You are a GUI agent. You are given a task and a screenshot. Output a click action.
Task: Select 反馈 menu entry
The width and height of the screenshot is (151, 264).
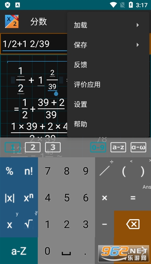point(108,65)
